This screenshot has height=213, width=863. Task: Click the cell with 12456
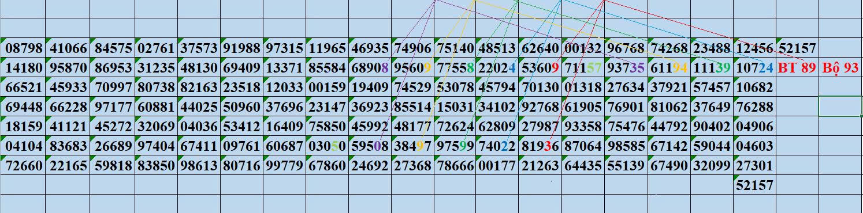pos(755,48)
